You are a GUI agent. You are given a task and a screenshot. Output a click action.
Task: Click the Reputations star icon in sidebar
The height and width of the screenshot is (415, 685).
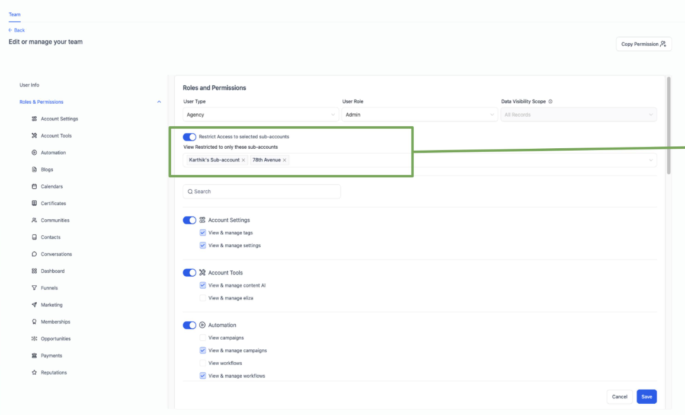(x=34, y=372)
